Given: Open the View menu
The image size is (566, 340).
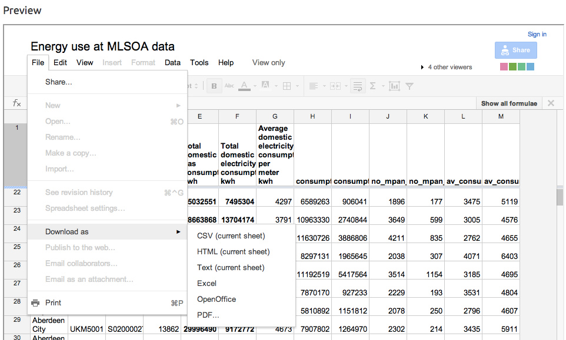Looking at the screenshot, I should click(x=85, y=63).
